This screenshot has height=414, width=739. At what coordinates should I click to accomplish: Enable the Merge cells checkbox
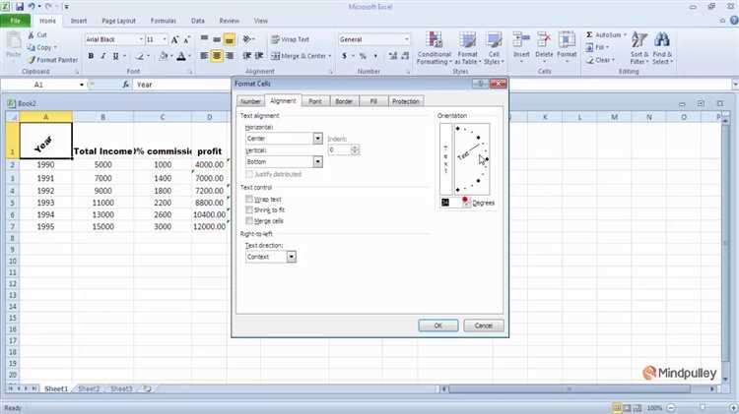coord(249,220)
